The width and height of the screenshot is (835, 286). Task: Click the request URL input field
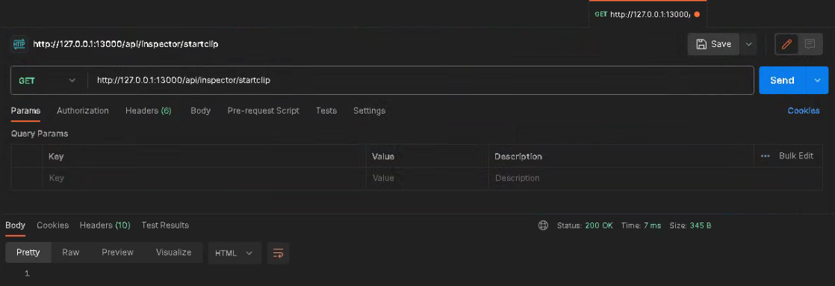[x=420, y=81]
